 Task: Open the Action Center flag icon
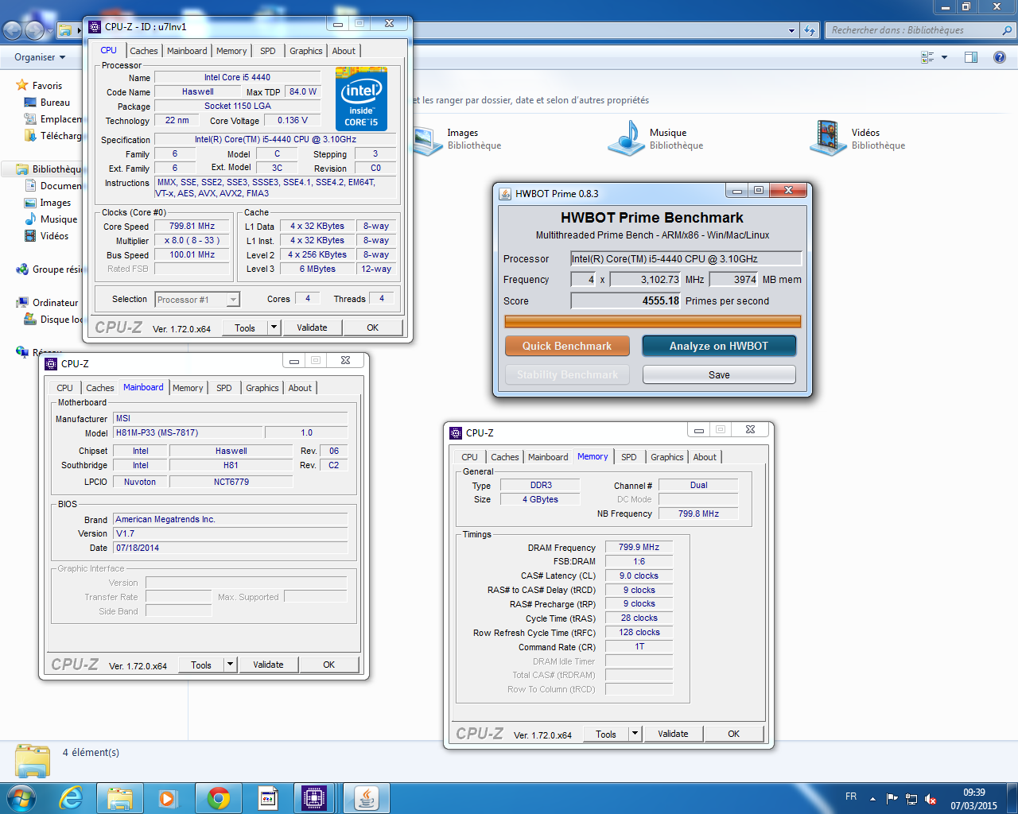click(x=892, y=799)
